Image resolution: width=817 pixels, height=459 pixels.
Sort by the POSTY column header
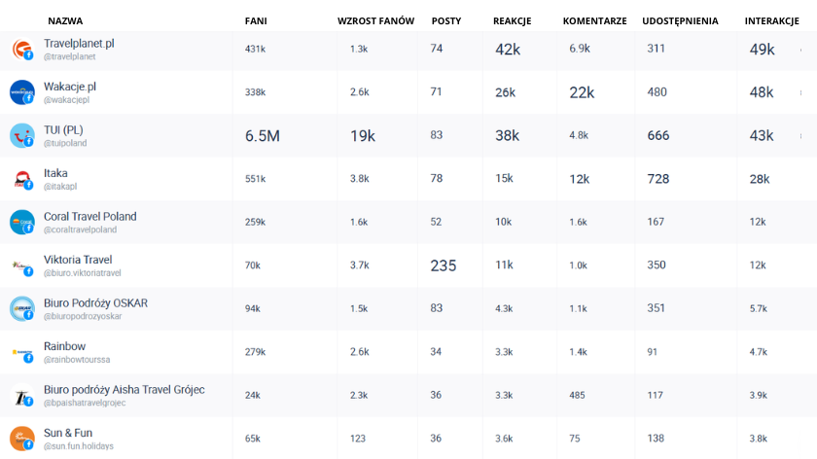(446, 20)
